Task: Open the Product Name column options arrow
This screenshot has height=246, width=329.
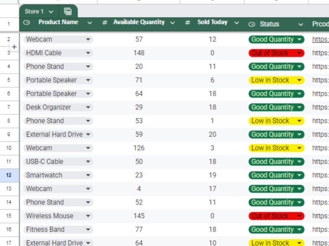Action: click(x=89, y=23)
